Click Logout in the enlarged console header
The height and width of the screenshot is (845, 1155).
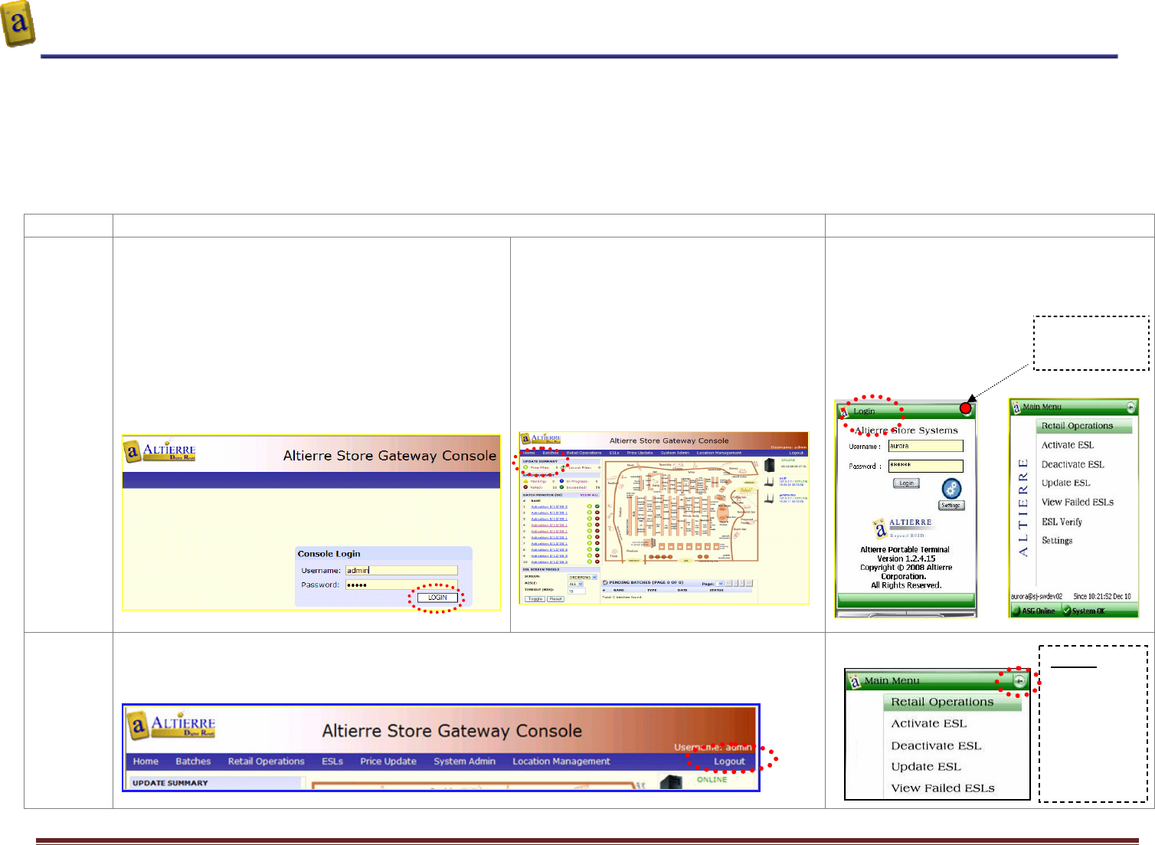[x=729, y=761]
